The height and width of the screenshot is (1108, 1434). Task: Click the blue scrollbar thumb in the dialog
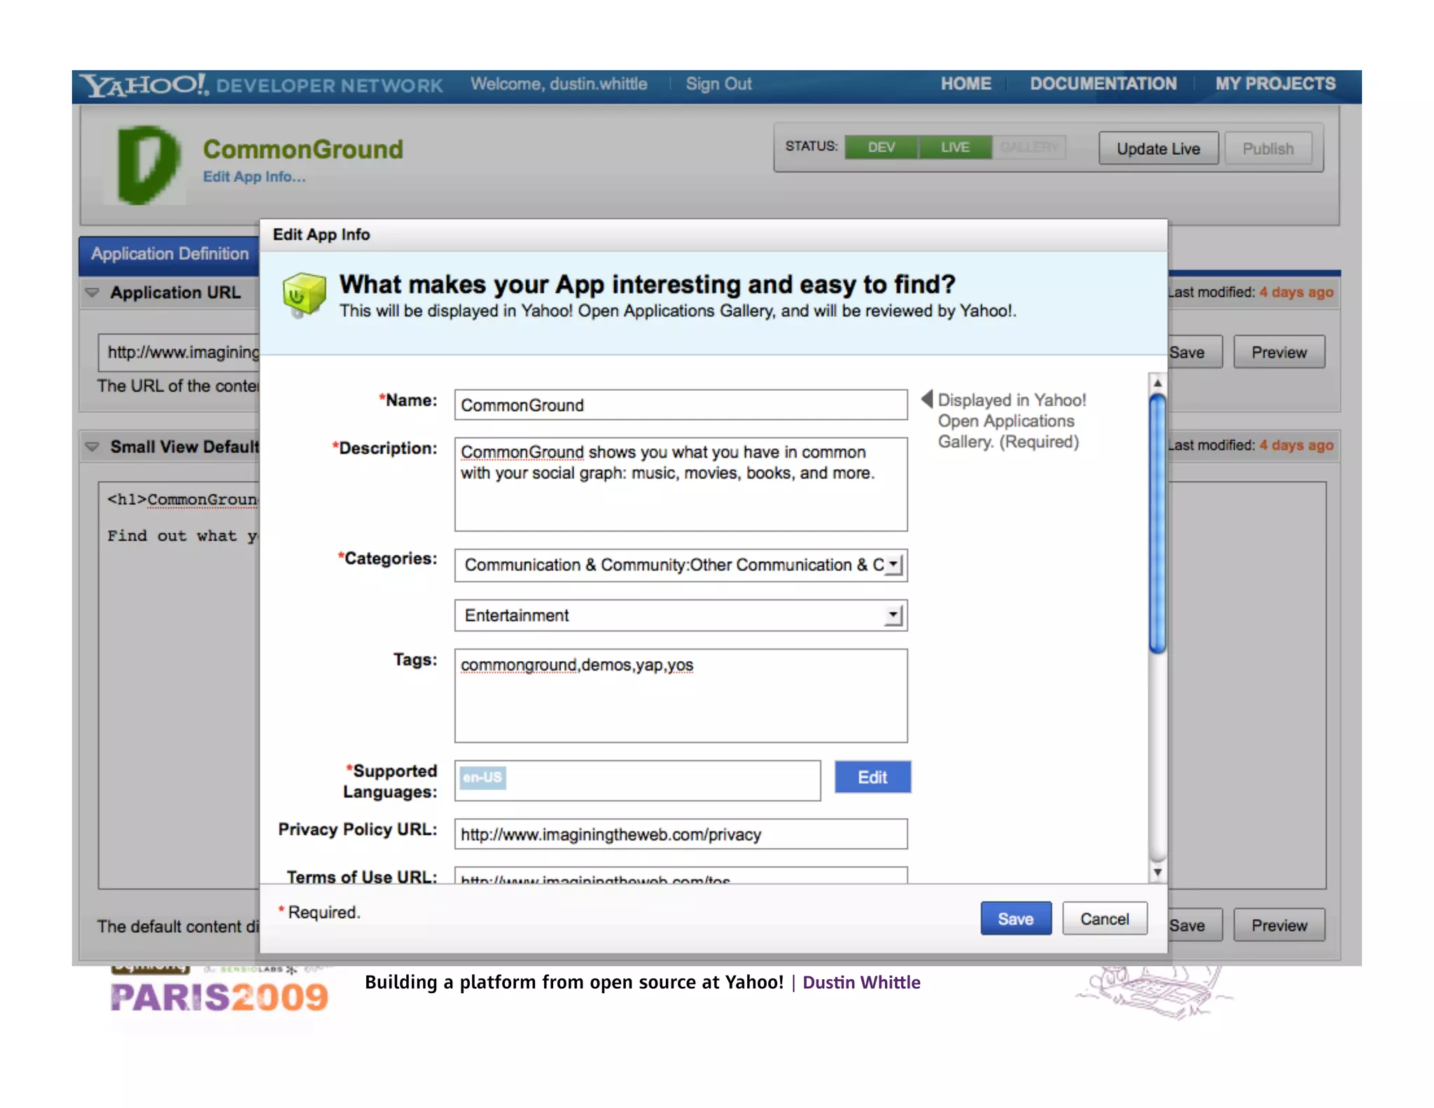tap(1157, 524)
